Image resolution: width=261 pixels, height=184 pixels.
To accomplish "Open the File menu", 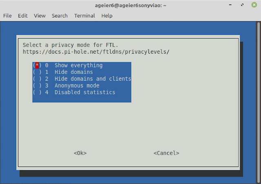I will click(7, 16).
